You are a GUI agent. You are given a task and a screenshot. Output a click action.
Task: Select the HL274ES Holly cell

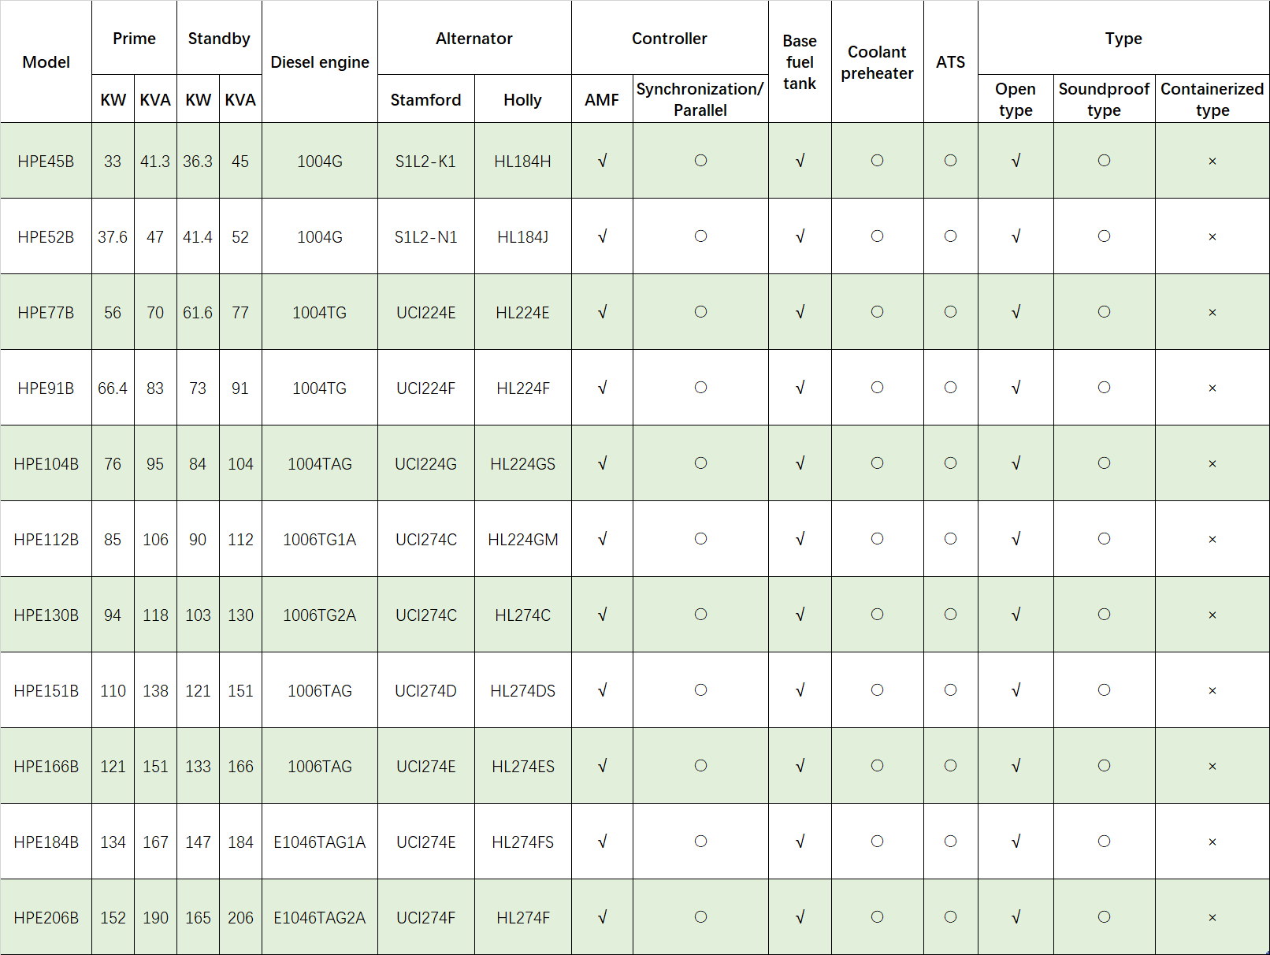pyautogui.click(x=523, y=766)
